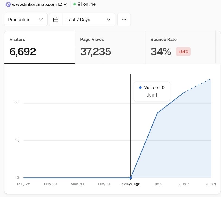Click the Visitors 0 tooltip in chart
Viewport: 221px width, 197px height.
[x=152, y=91]
